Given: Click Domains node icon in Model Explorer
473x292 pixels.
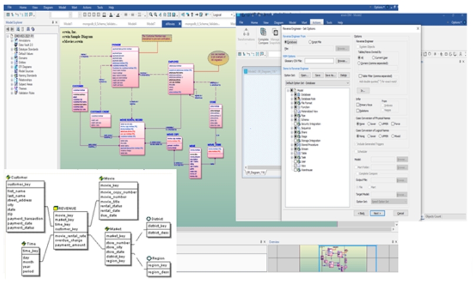Looking at the screenshot, I should [x=16, y=58].
